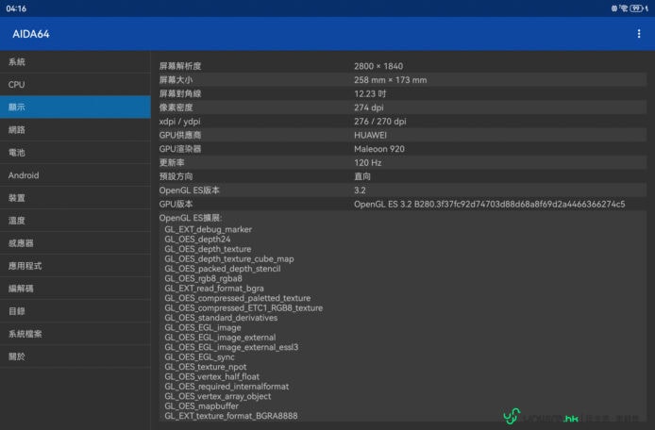The width and height of the screenshot is (655, 430).
Task: Open the 溫度 section
Action: pyautogui.click(x=76, y=221)
